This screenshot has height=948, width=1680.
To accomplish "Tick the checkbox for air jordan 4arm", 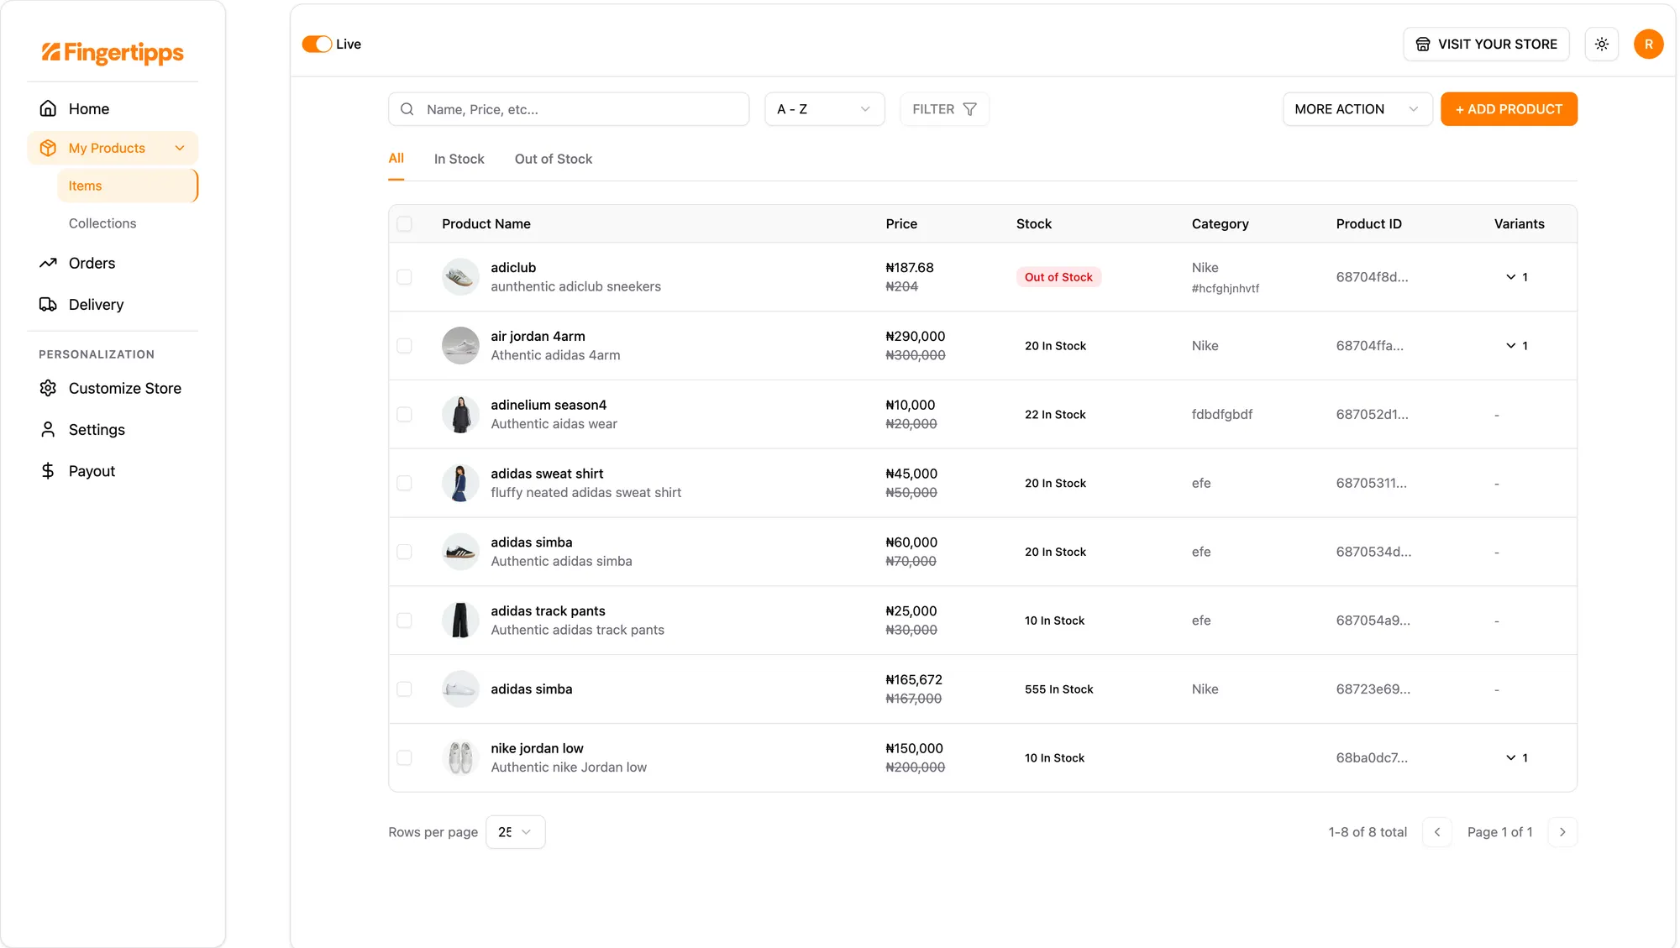I will (404, 346).
